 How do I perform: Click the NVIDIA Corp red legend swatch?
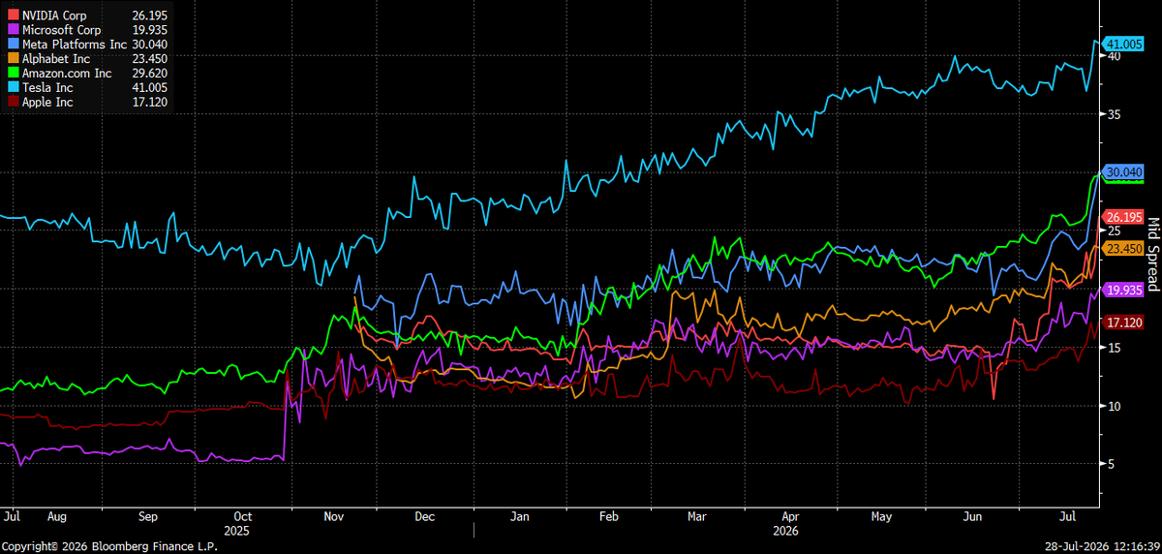pyautogui.click(x=12, y=13)
